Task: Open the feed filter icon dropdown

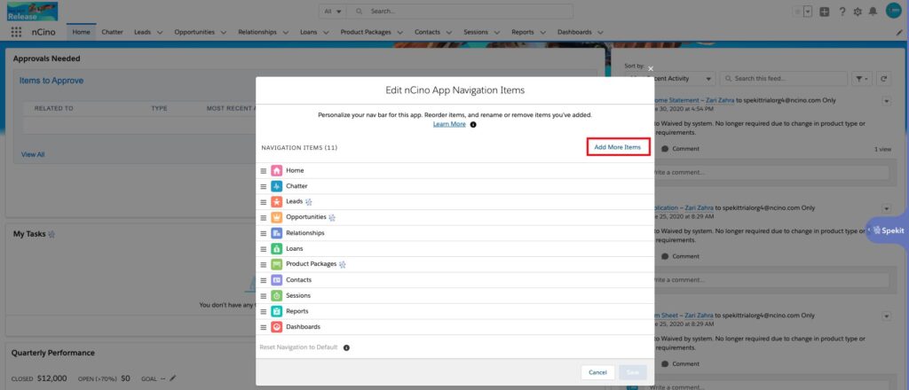Action: point(862,79)
